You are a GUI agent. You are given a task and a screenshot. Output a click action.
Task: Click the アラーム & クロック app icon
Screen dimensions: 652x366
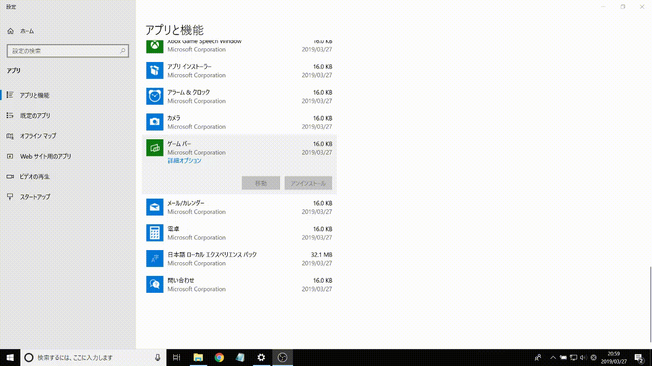click(x=155, y=97)
